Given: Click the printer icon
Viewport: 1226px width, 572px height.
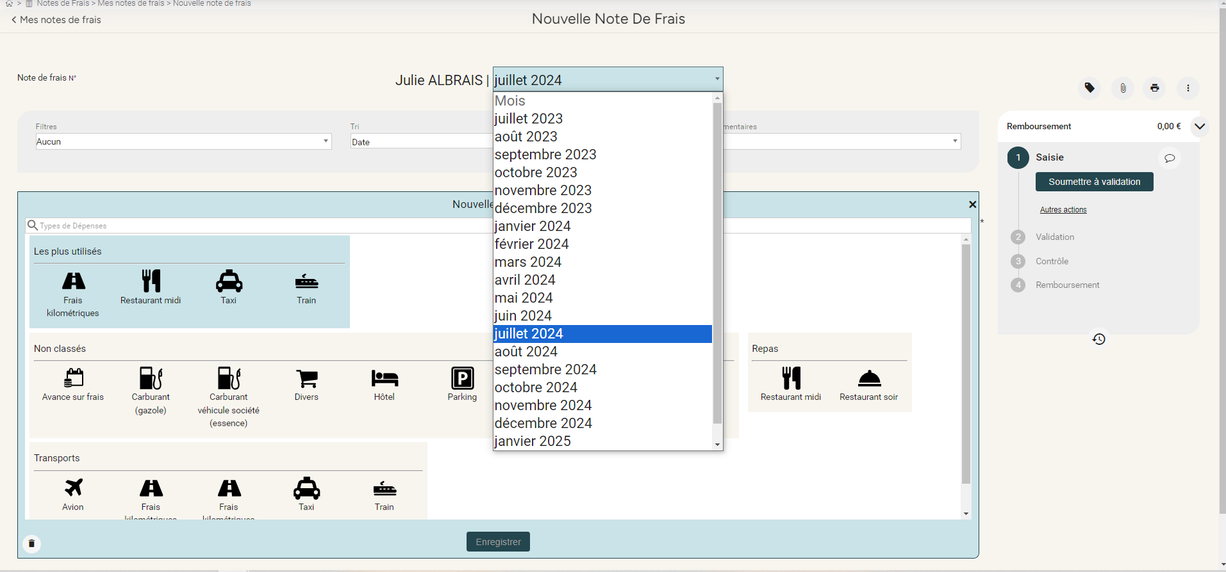Looking at the screenshot, I should tap(1154, 88).
